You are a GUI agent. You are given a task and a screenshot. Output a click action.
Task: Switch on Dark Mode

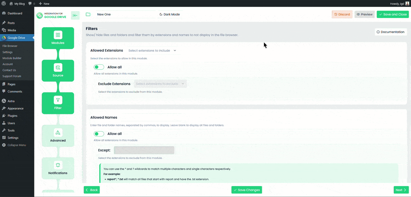tap(170, 14)
